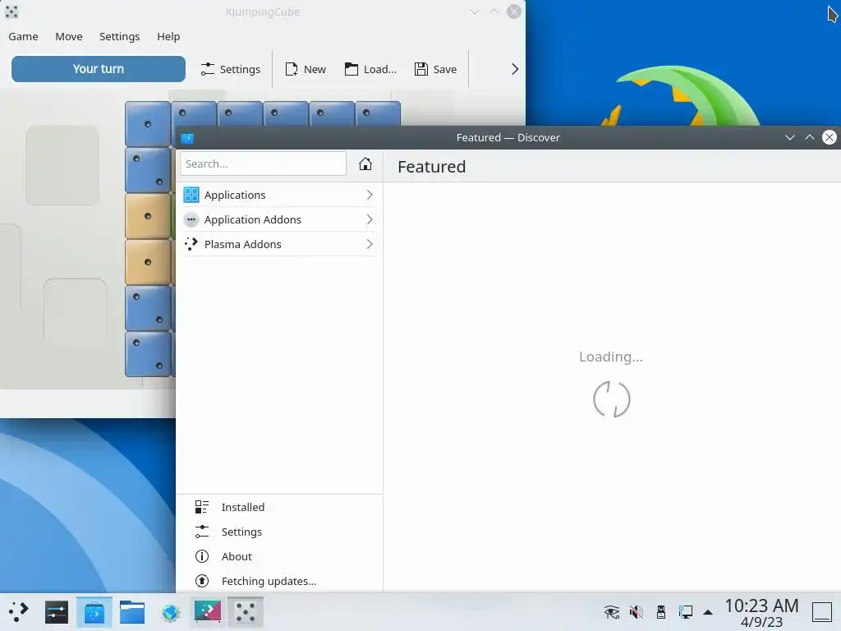Click the top-left blue one-dot cube
The image size is (841, 631).
pyautogui.click(x=148, y=124)
